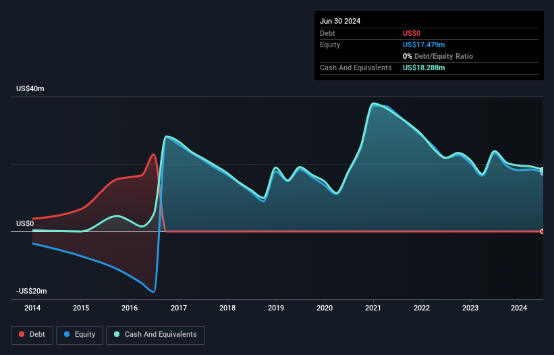Viewport: 554px width, 355px height.
Task: Click the tooltip Debt row label
Action: click(327, 33)
